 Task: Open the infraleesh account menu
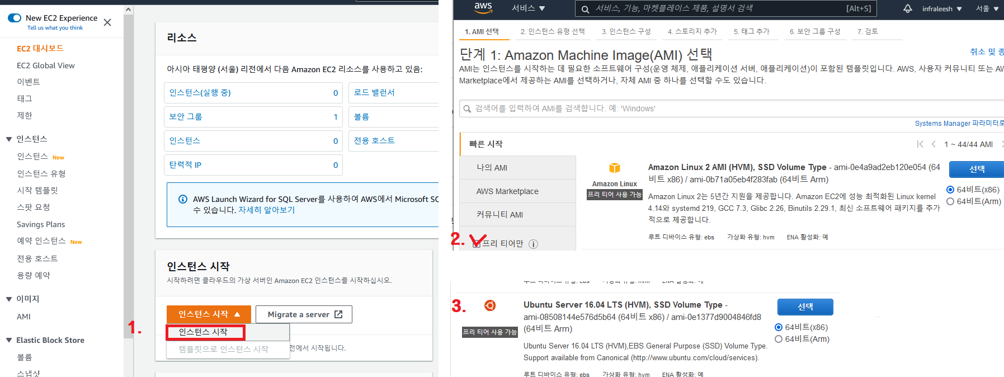click(x=942, y=9)
